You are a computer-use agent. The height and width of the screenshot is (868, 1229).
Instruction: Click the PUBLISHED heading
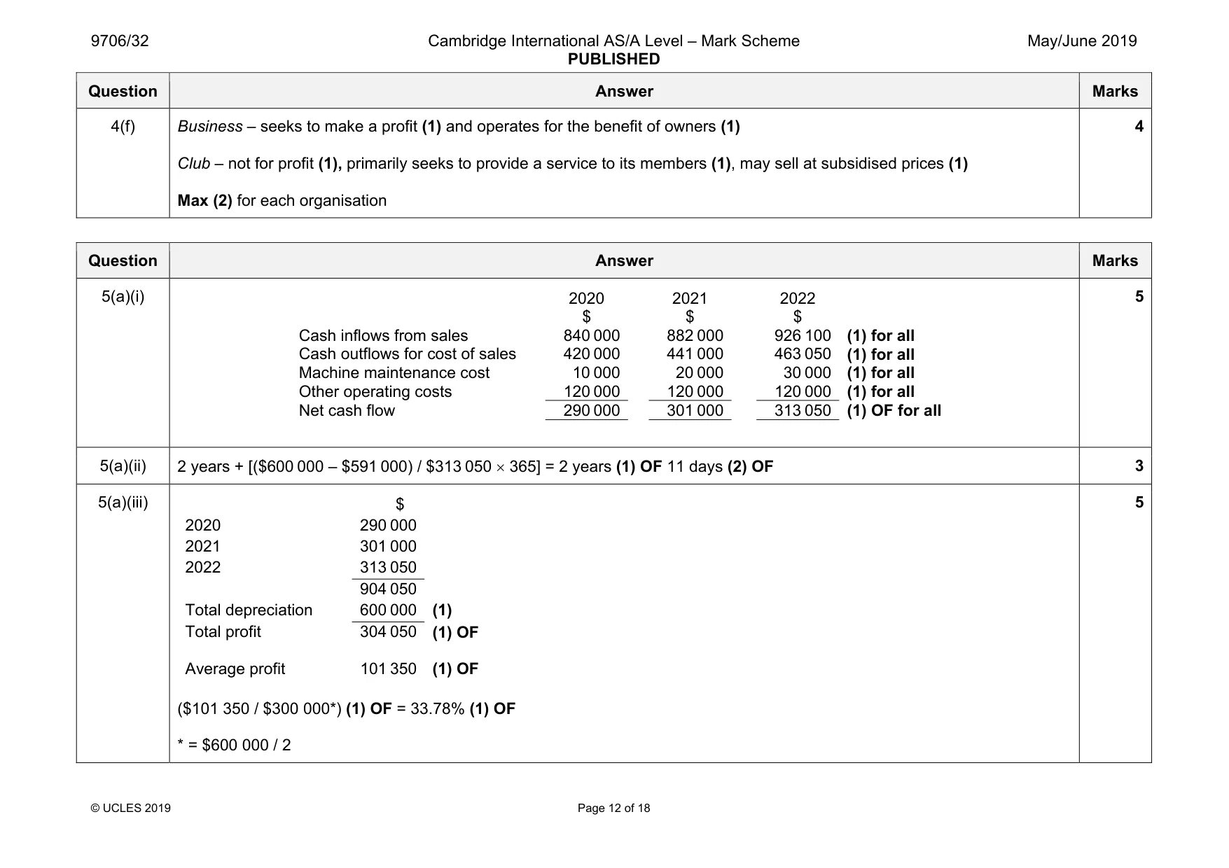tap(613, 59)
